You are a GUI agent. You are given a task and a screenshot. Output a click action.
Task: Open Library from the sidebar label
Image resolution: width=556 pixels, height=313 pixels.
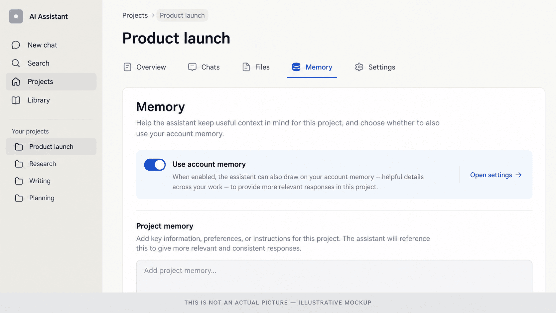coord(39,100)
